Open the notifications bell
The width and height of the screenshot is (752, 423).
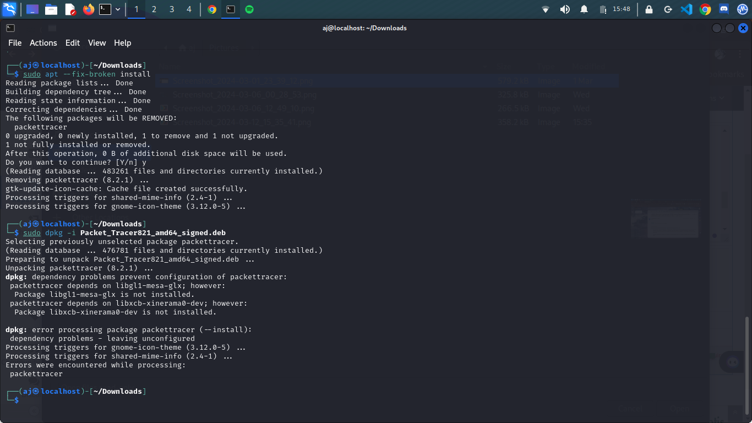point(584,9)
